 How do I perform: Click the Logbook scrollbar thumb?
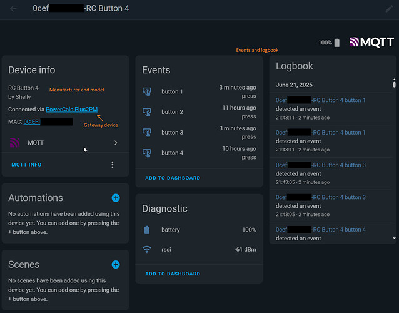pyautogui.click(x=394, y=84)
